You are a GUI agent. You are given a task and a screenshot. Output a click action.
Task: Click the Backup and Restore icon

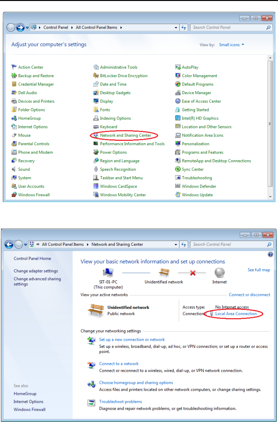click(14, 76)
